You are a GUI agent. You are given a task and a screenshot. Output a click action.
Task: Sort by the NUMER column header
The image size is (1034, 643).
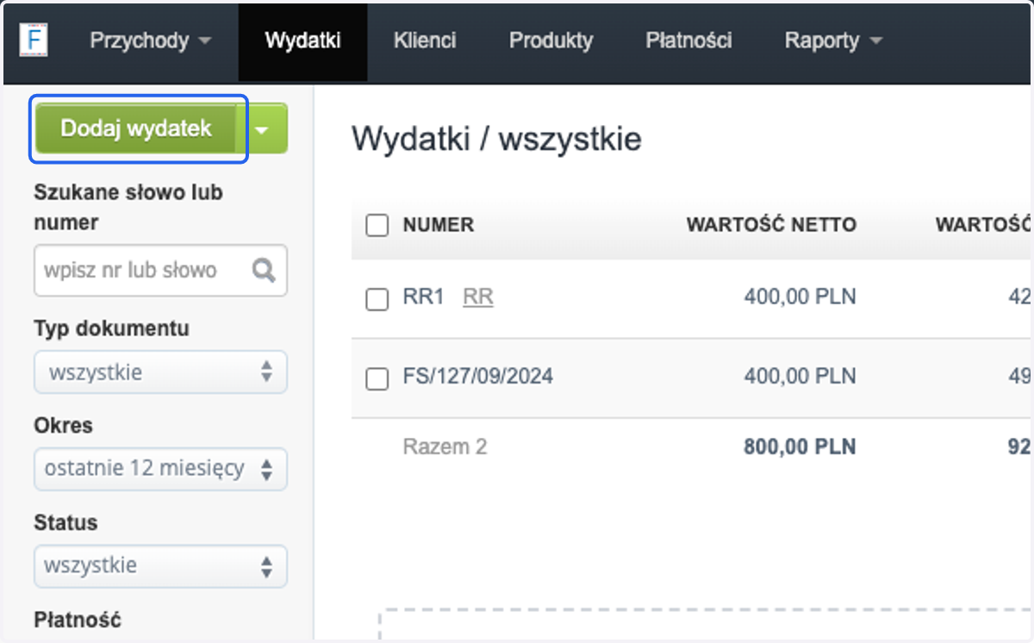click(x=439, y=226)
